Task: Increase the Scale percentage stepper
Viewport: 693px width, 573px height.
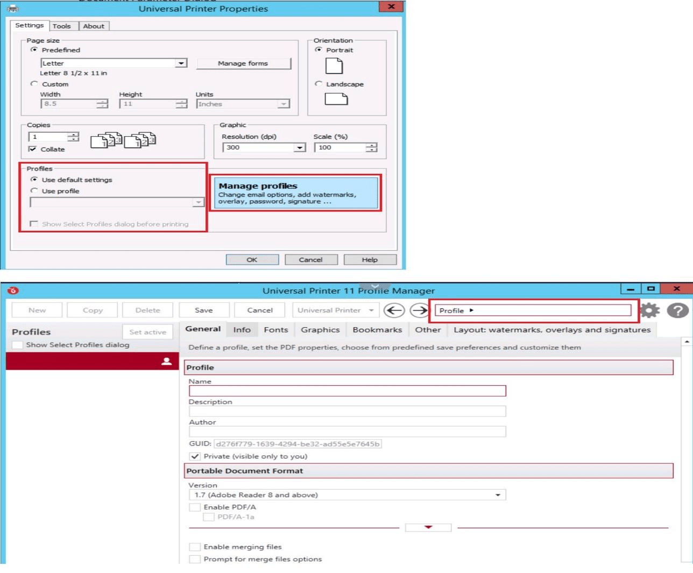Action: [x=372, y=145]
